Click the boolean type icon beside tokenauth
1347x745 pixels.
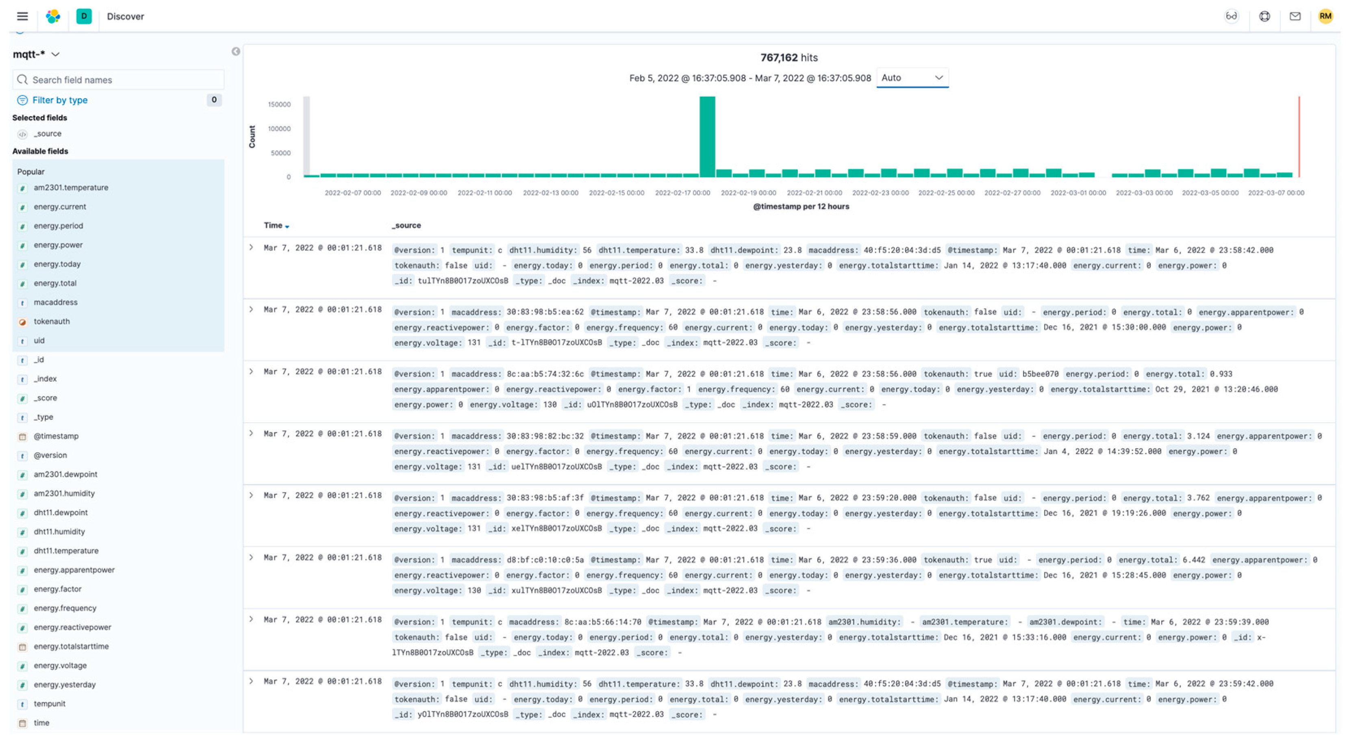[22, 321]
